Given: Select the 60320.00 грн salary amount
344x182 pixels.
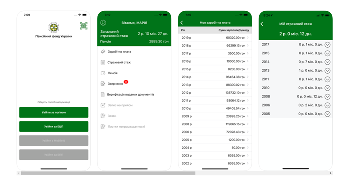Looking at the screenshot, I should [x=236, y=38].
